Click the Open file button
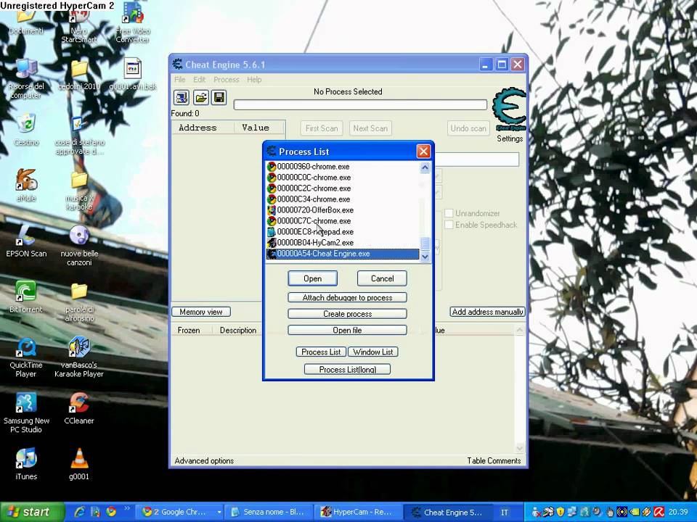Viewport: 697px width, 522px height. (347, 331)
